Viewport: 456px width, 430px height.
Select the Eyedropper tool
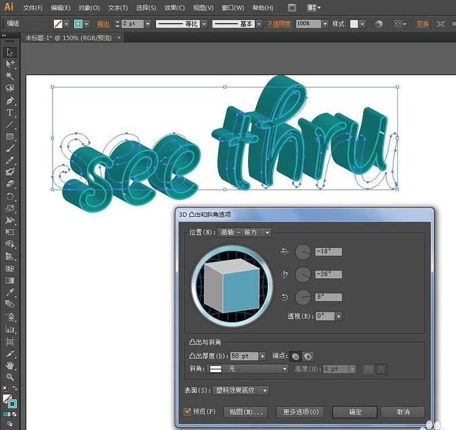10,292
